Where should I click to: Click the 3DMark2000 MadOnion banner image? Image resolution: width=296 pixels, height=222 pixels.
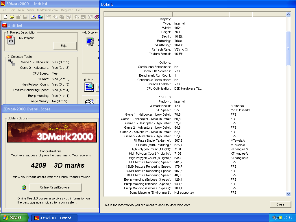[52, 132]
